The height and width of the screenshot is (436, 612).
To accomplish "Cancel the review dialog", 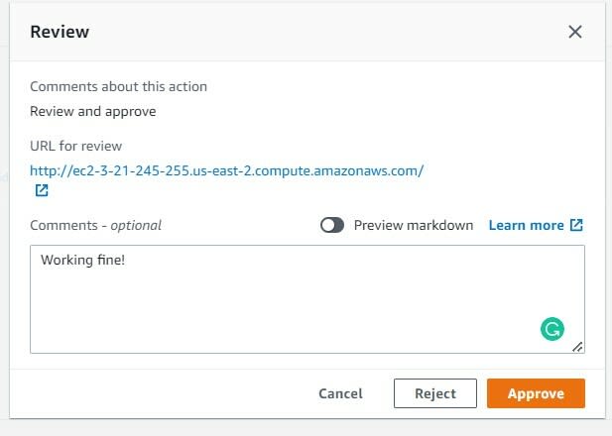I will pyautogui.click(x=341, y=393).
